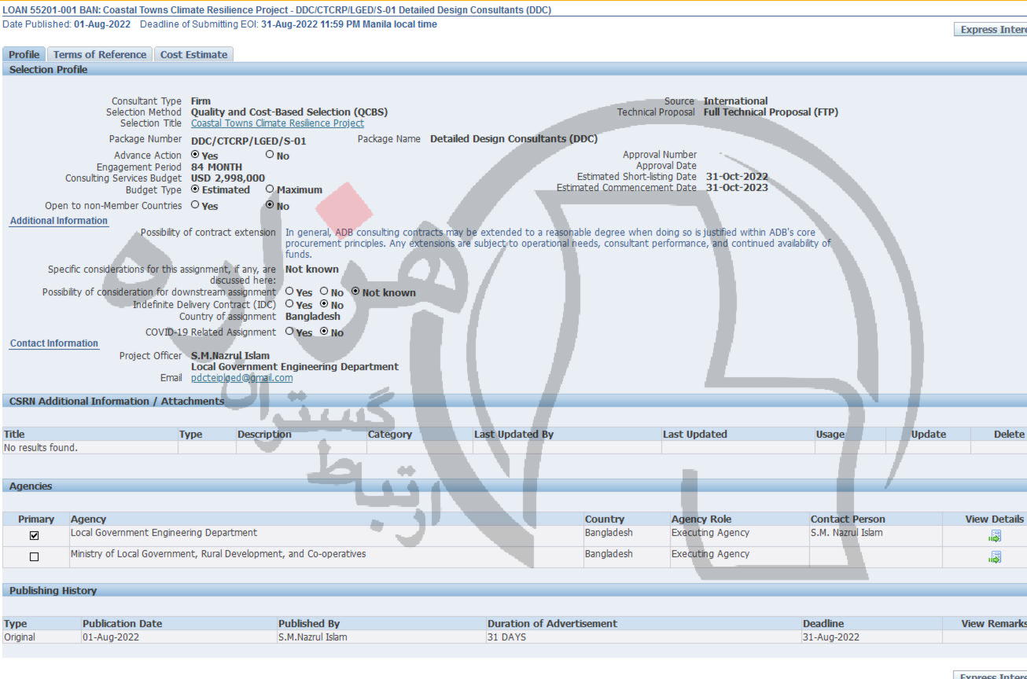Open the Cost Estimate tab
Screen dimensions: 1027x679
click(193, 54)
